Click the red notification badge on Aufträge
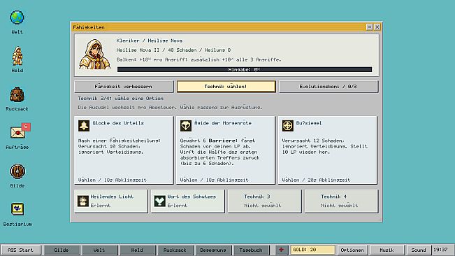455x256 pixels. coord(26,127)
